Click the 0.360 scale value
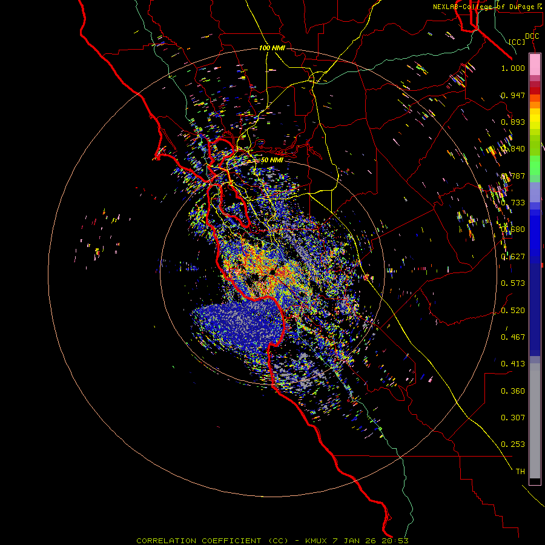The width and height of the screenshot is (545, 545). [513, 391]
